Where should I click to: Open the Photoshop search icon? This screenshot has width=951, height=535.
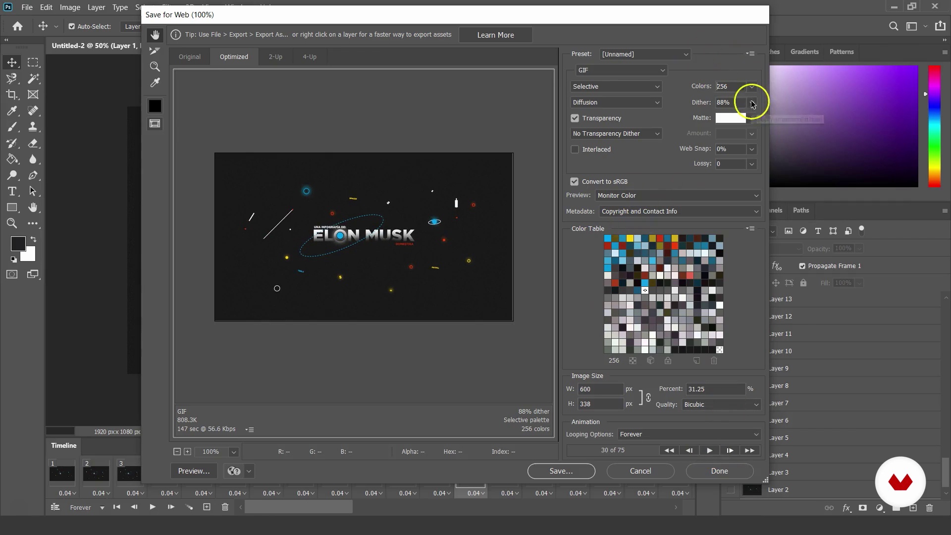point(894,26)
